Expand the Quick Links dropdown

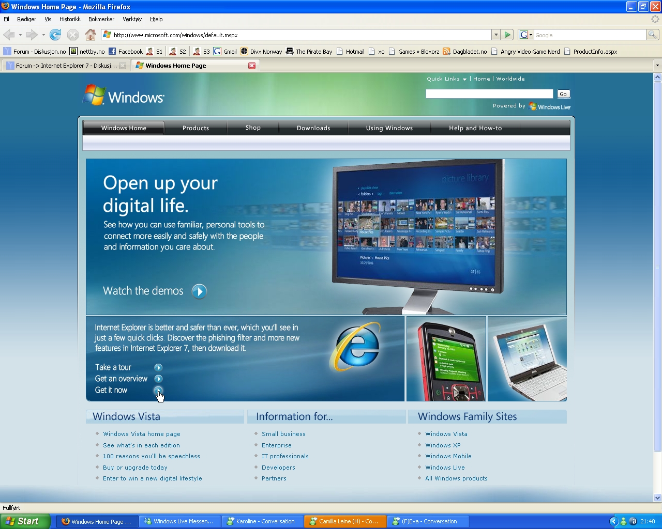447,79
